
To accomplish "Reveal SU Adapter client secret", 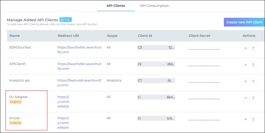I will [246, 98].
